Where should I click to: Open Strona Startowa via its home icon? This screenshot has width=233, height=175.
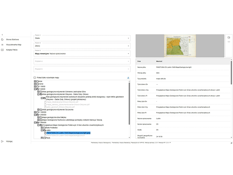pos(2,39)
